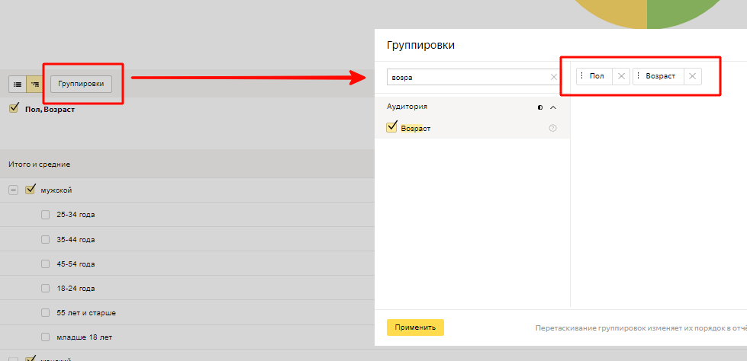Switch to flat list view icon
This screenshot has height=361, width=747.
click(18, 84)
